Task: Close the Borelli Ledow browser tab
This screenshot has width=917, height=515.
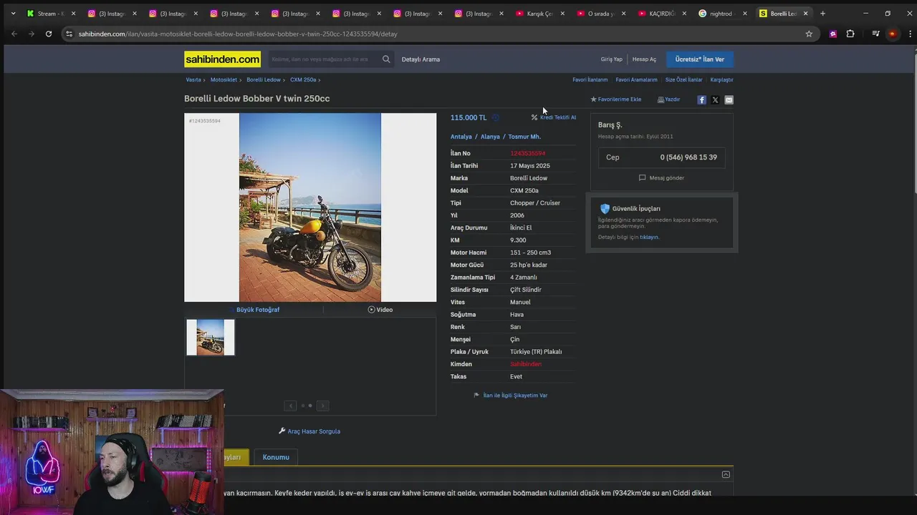Action: [x=805, y=14]
